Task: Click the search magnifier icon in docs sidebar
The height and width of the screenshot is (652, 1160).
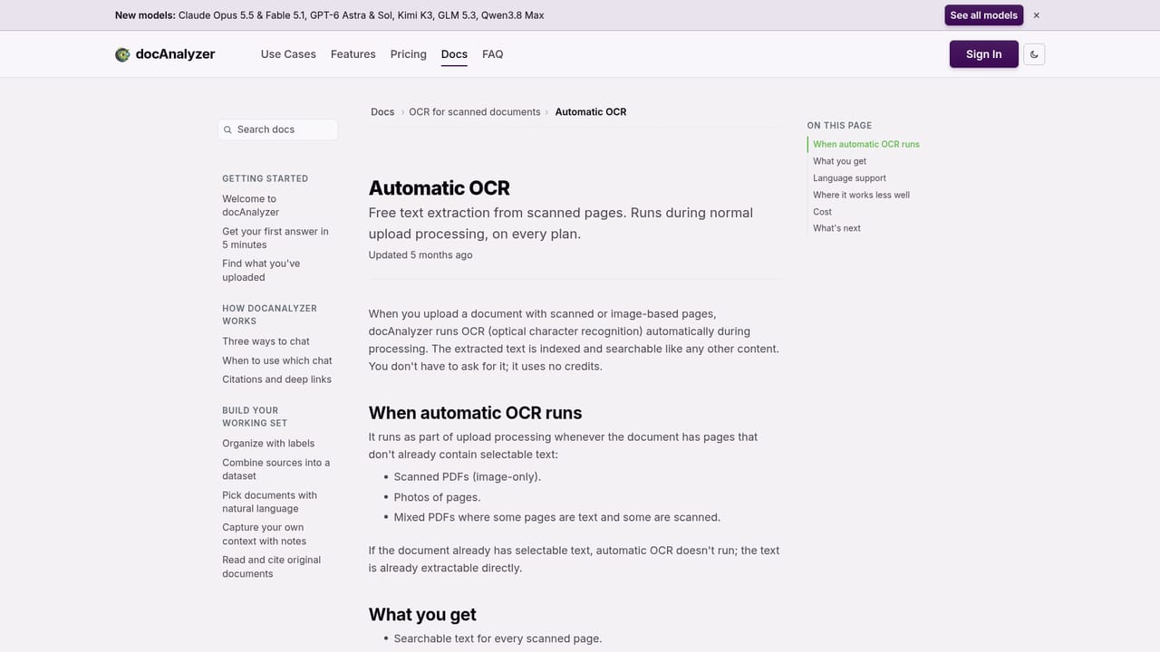Action: tap(227, 129)
